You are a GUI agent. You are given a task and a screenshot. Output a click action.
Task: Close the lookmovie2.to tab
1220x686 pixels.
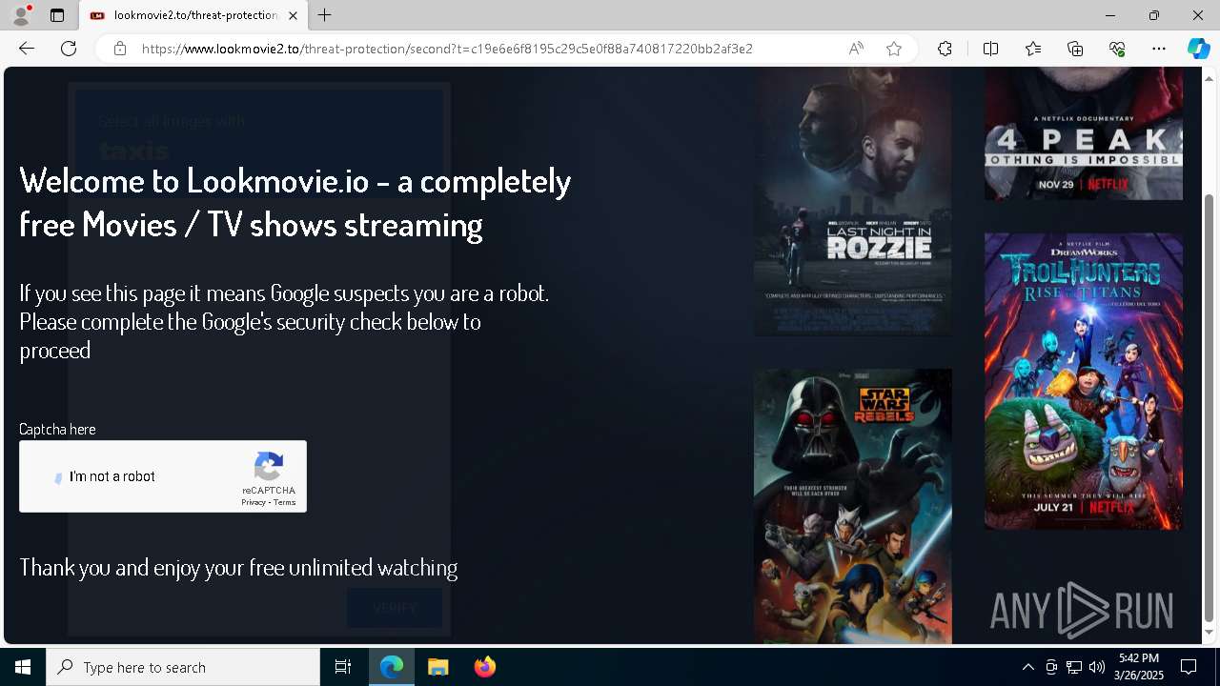[293, 15]
